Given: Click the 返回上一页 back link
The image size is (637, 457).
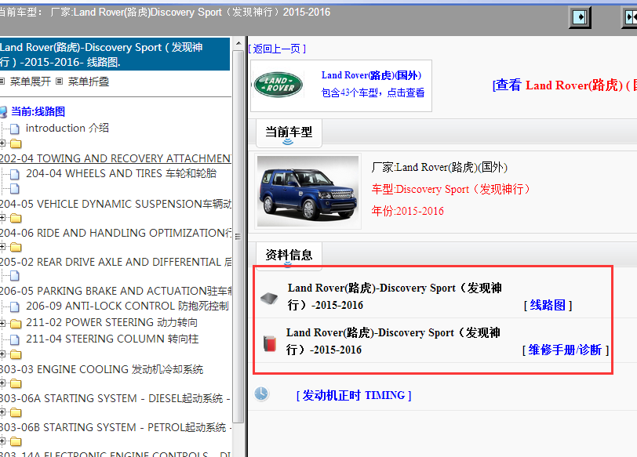Looking at the screenshot, I should point(277,49).
